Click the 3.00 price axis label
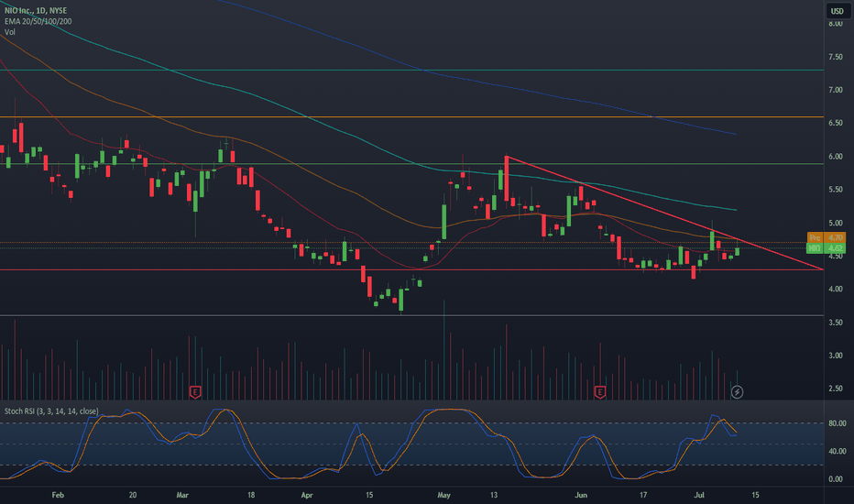 click(836, 356)
